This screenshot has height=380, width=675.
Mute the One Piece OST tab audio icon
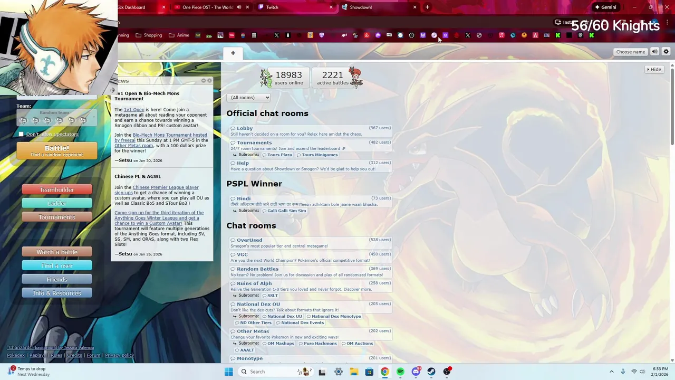tap(239, 7)
